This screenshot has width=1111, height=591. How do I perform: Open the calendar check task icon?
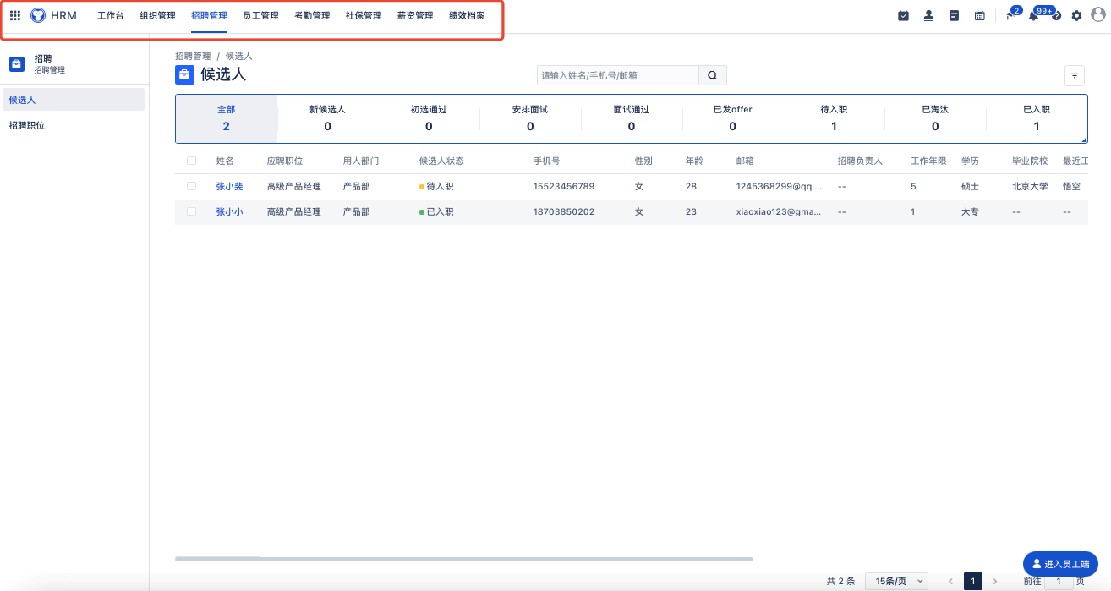coord(903,15)
